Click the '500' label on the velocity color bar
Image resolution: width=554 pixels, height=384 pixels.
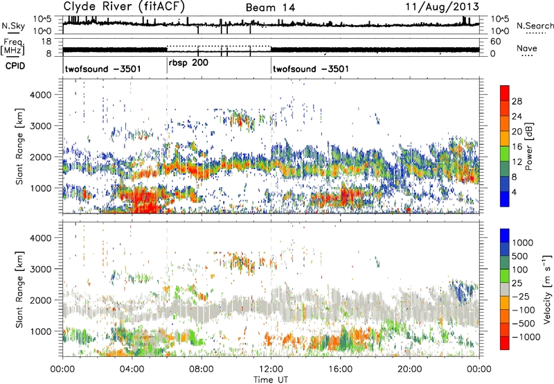tap(519, 256)
